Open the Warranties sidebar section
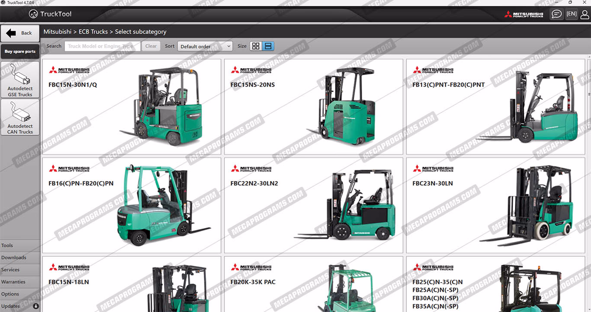The image size is (591, 312). click(x=20, y=282)
